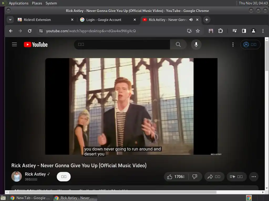
Task: Like the video with thumbs up
Action: (176, 177)
